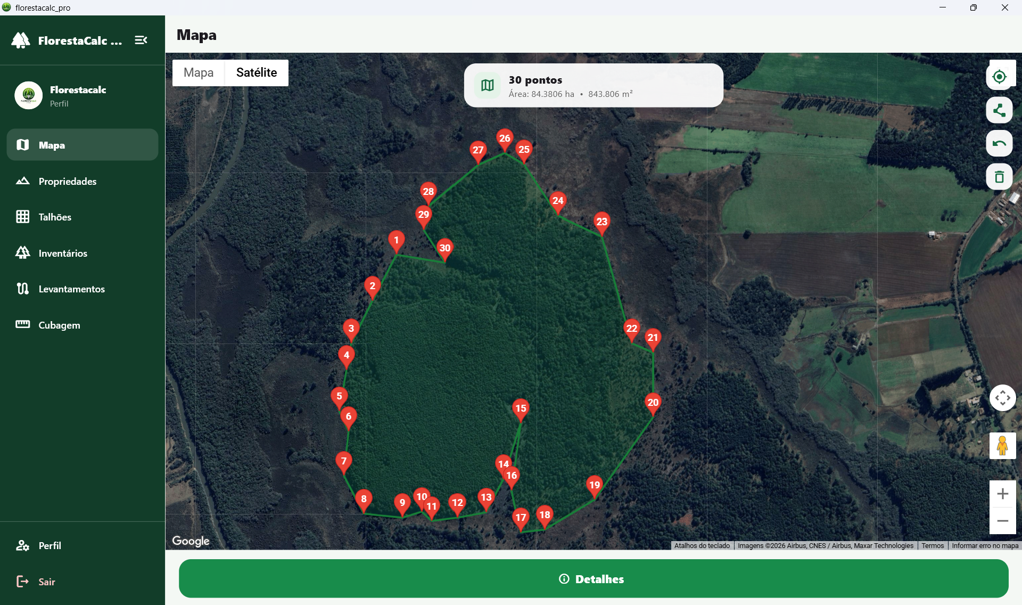Open Levantamentos in sidebar

[83, 289]
